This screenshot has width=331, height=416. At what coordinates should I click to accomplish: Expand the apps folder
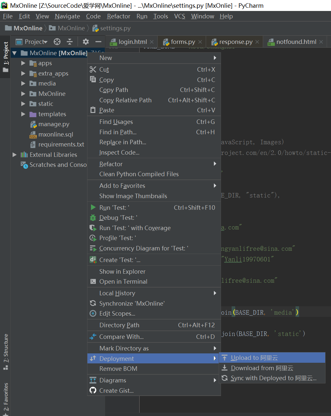tap(23, 63)
